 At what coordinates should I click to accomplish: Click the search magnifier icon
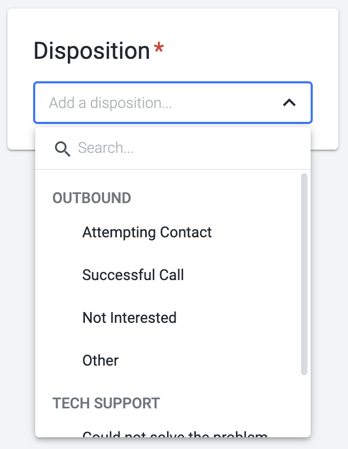(62, 149)
